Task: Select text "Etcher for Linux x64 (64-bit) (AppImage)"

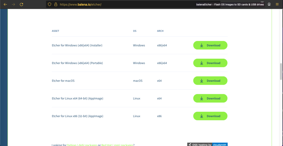Action: 78,98
